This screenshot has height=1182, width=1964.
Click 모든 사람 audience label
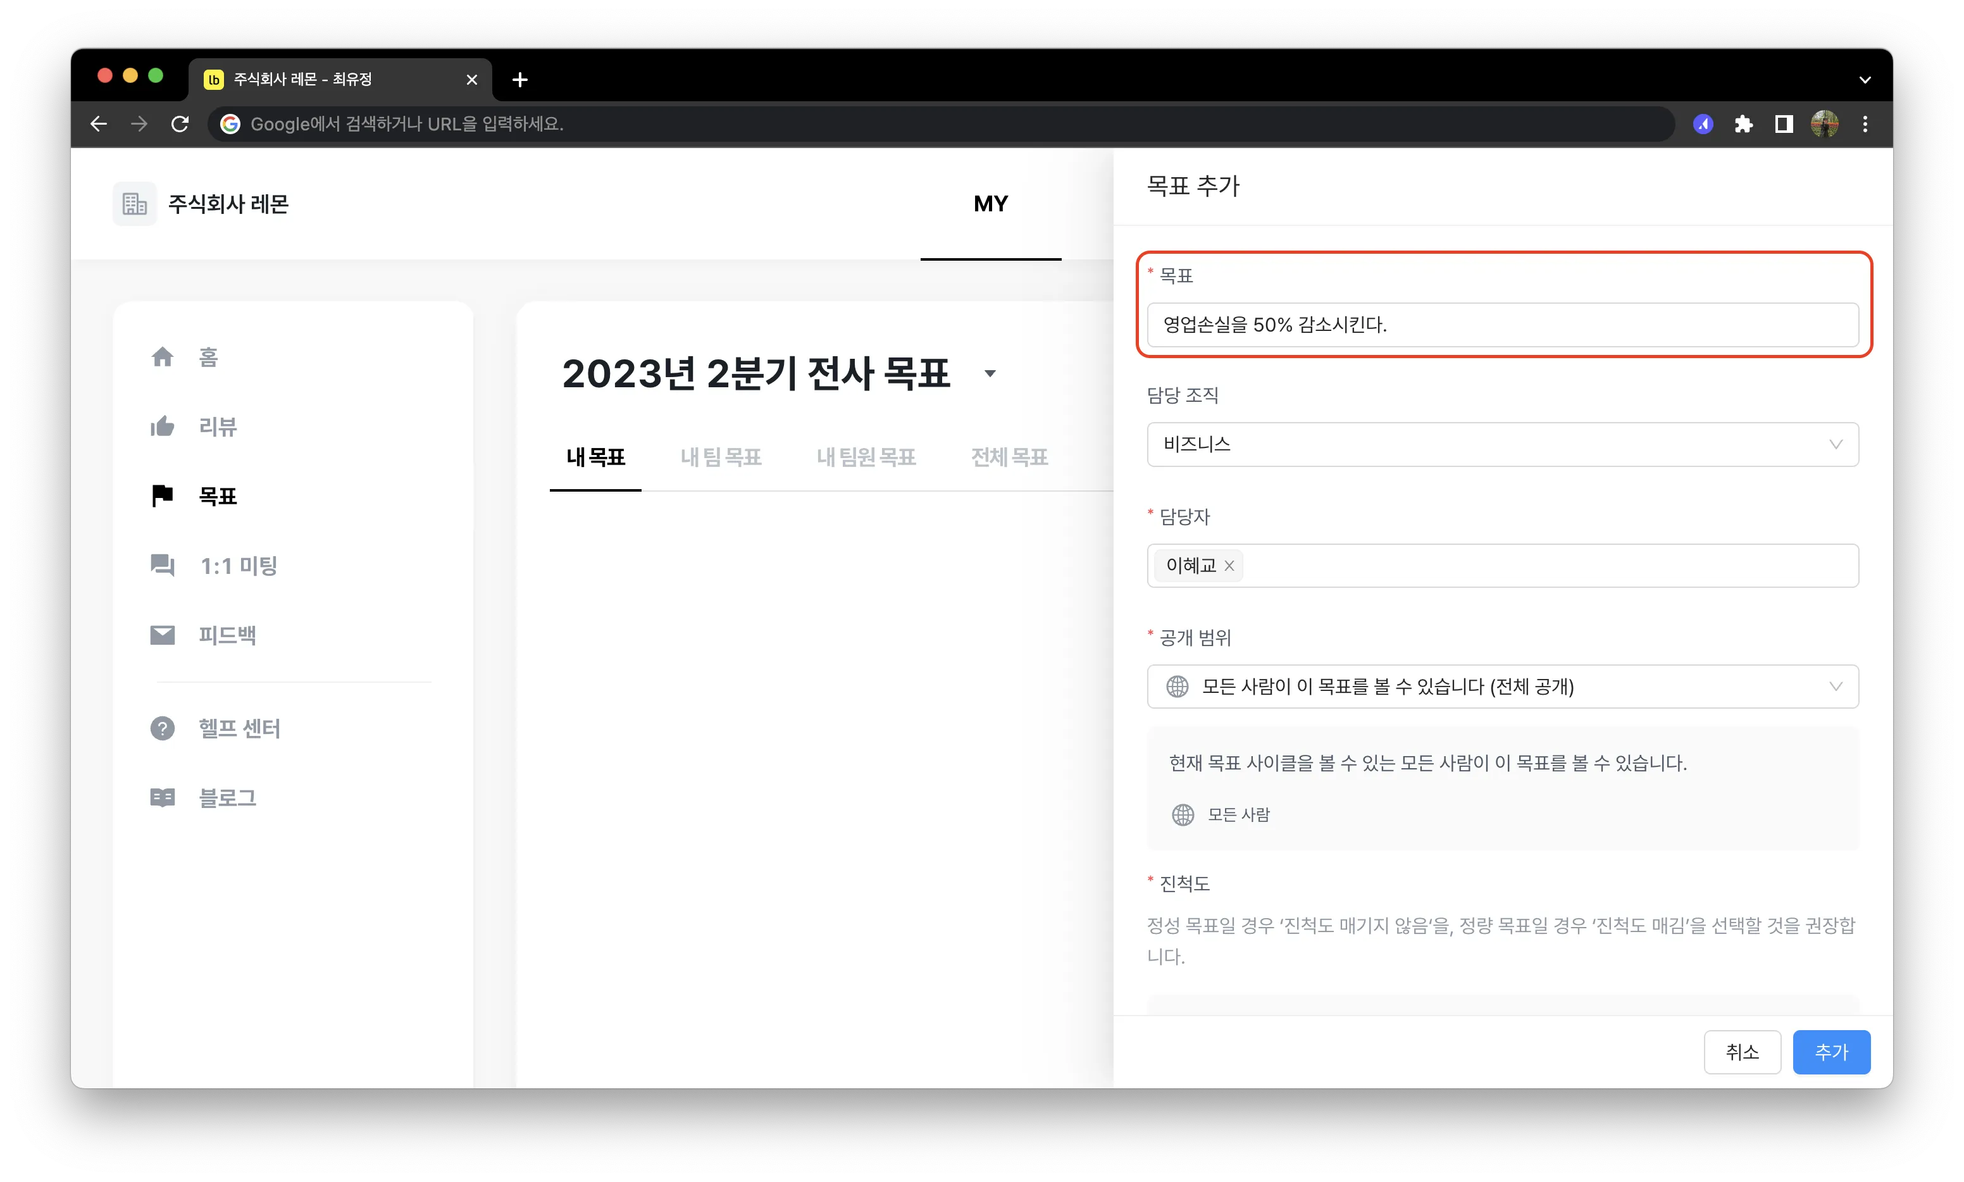pos(1238,815)
